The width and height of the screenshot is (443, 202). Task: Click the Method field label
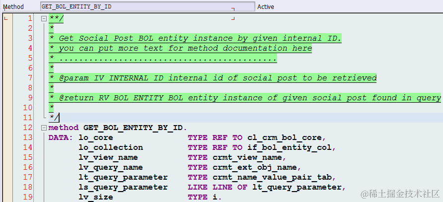13,7
